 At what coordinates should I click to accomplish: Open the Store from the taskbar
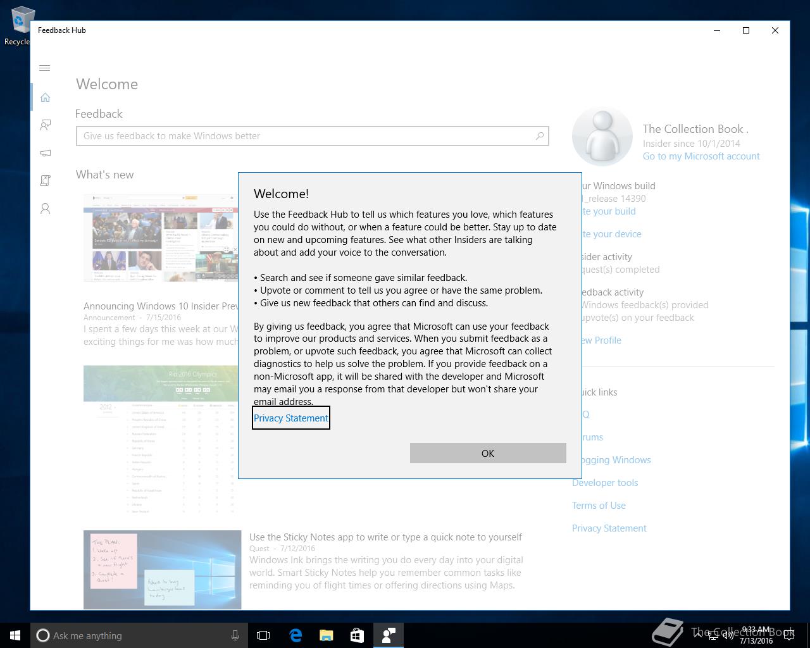[357, 635]
